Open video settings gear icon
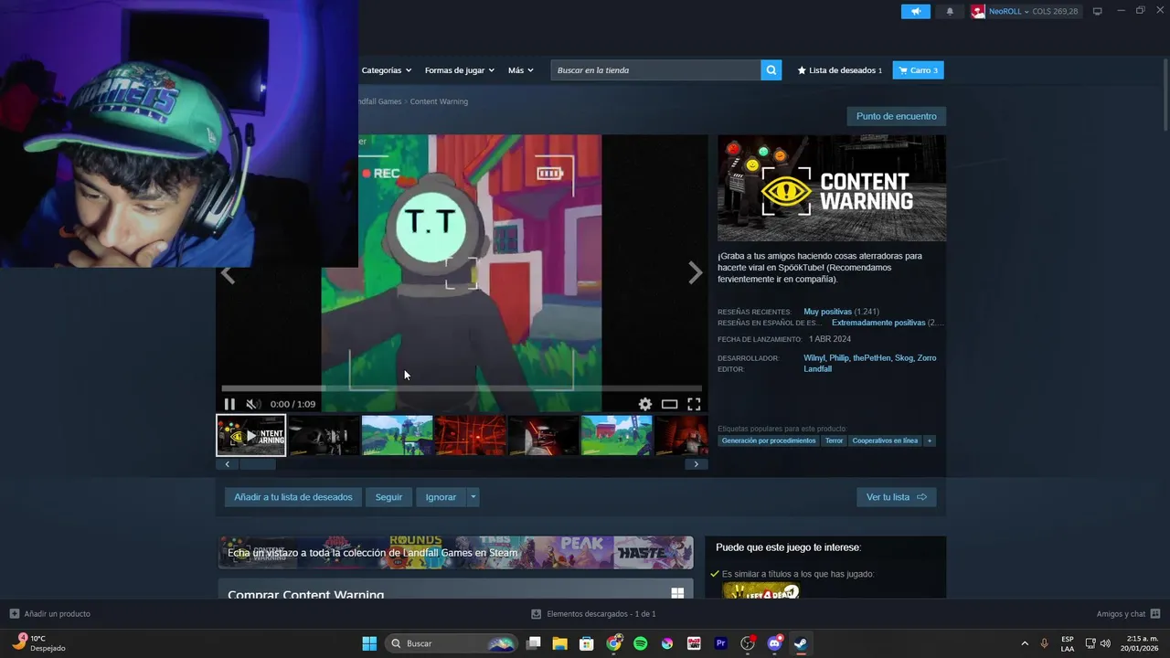Image resolution: width=1170 pixels, height=658 pixels. tap(645, 404)
